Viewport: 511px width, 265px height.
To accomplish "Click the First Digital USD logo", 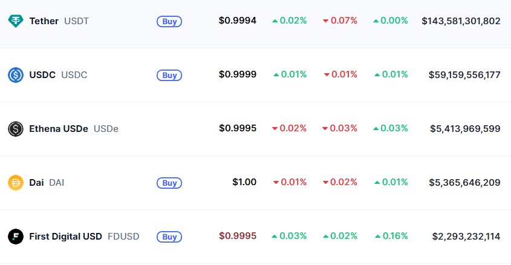I will (16, 237).
